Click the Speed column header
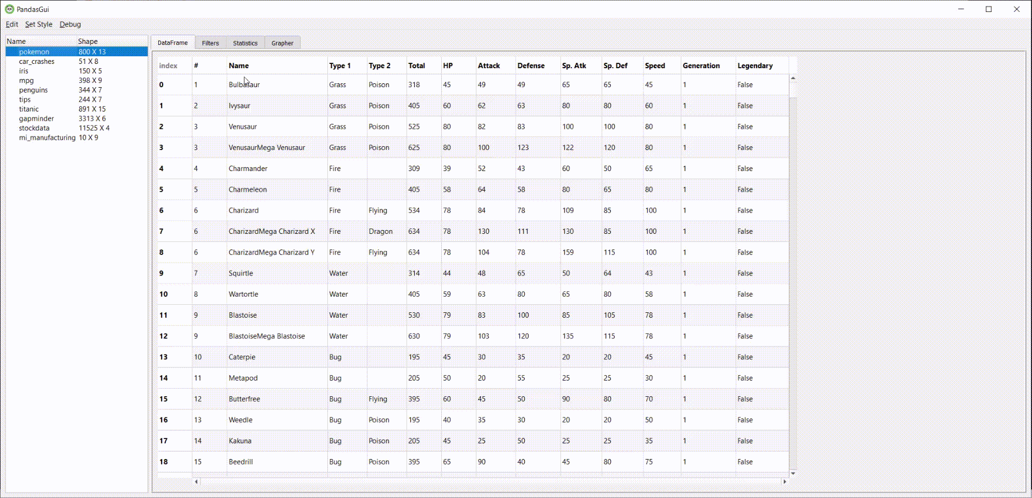 click(662, 65)
